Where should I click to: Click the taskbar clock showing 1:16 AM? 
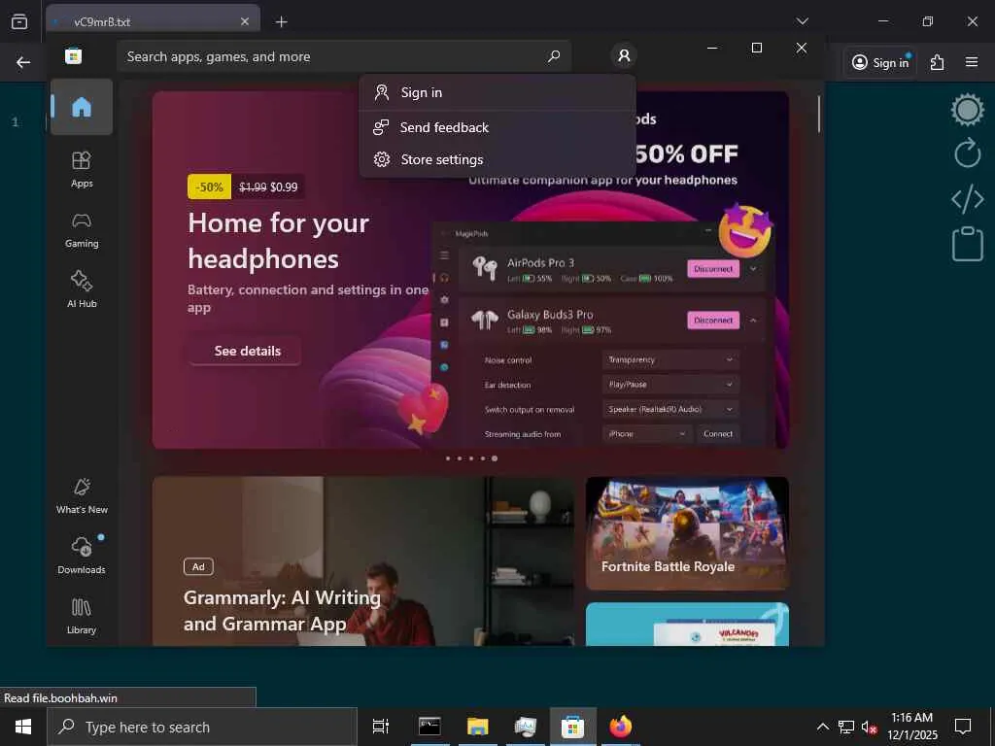[x=911, y=727]
